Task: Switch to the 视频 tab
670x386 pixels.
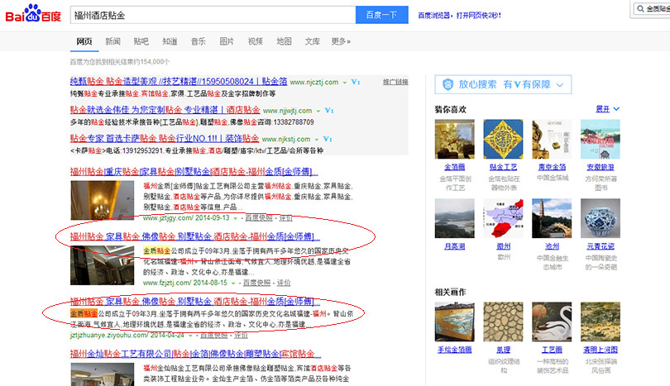Action: click(255, 41)
